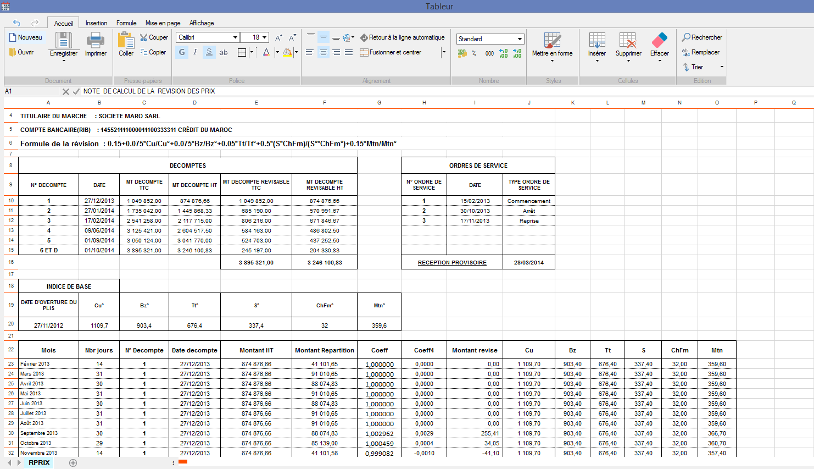814x469 pixels.
Task: Click Fusionner et centrer button
Action: point(391,52)
